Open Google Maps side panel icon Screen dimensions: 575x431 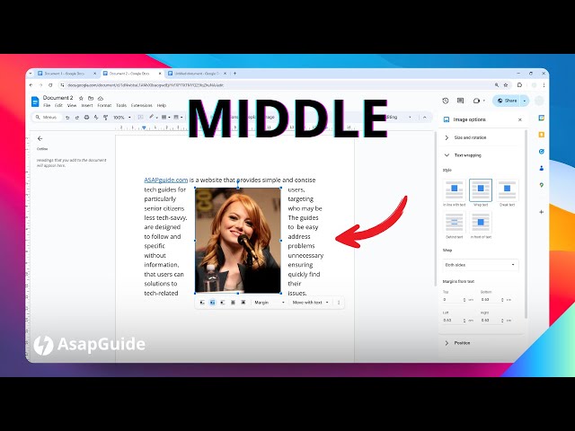tap(541, 185)
